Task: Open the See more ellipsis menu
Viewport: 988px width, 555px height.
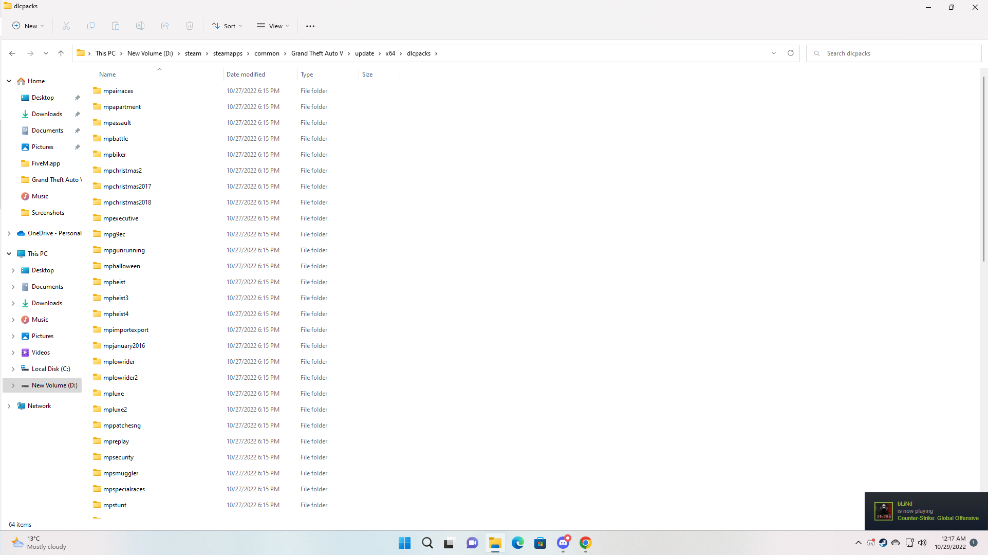Action: pyautogui.click(x=310, y=26)
